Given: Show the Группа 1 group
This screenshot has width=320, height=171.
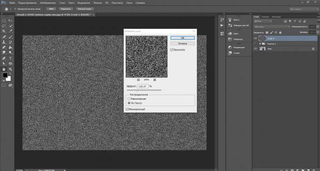Looking at the screenshot, I should point(255,44).
